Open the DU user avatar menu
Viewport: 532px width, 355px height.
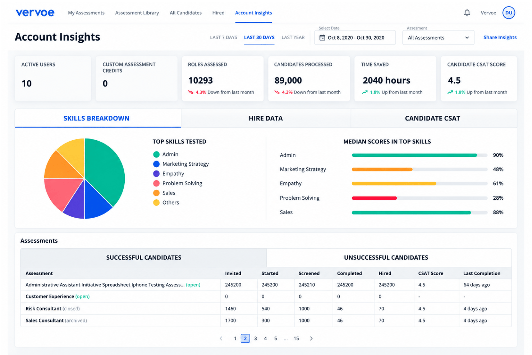(x=509, y=13)
